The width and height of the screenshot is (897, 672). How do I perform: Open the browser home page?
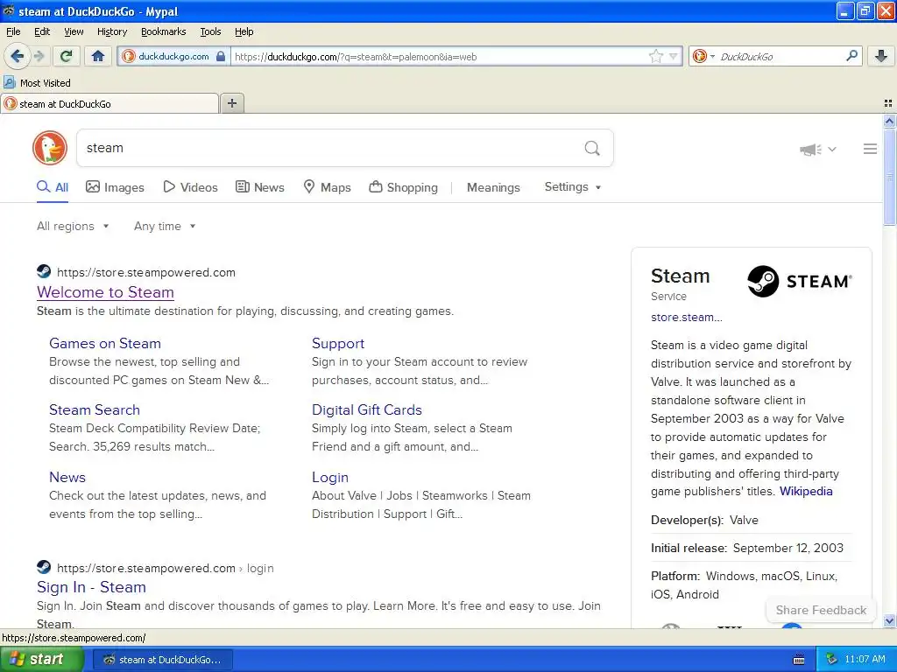tap(98, 56)
